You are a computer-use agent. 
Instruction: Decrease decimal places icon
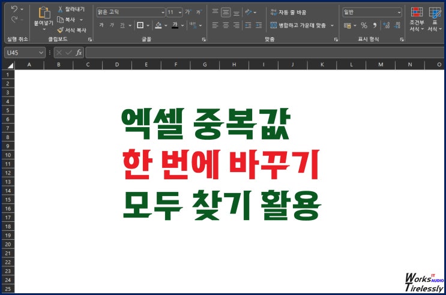397,26
